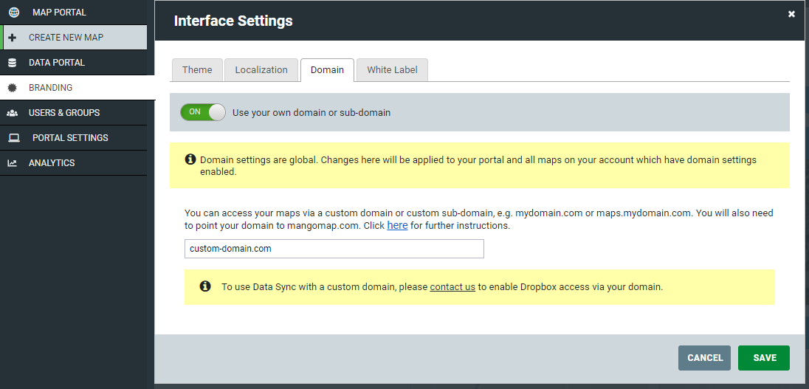The width and height of the screenshot is (809, 389).
Task: Click the Analytics chart icon
Action: pyautogui.click(x=13, y=163)
